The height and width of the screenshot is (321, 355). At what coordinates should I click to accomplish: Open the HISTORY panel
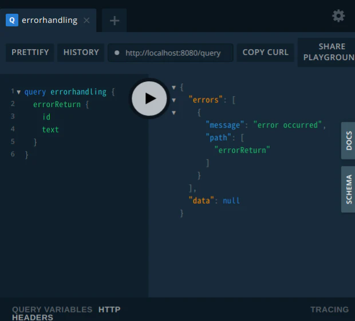click(81, 52)
